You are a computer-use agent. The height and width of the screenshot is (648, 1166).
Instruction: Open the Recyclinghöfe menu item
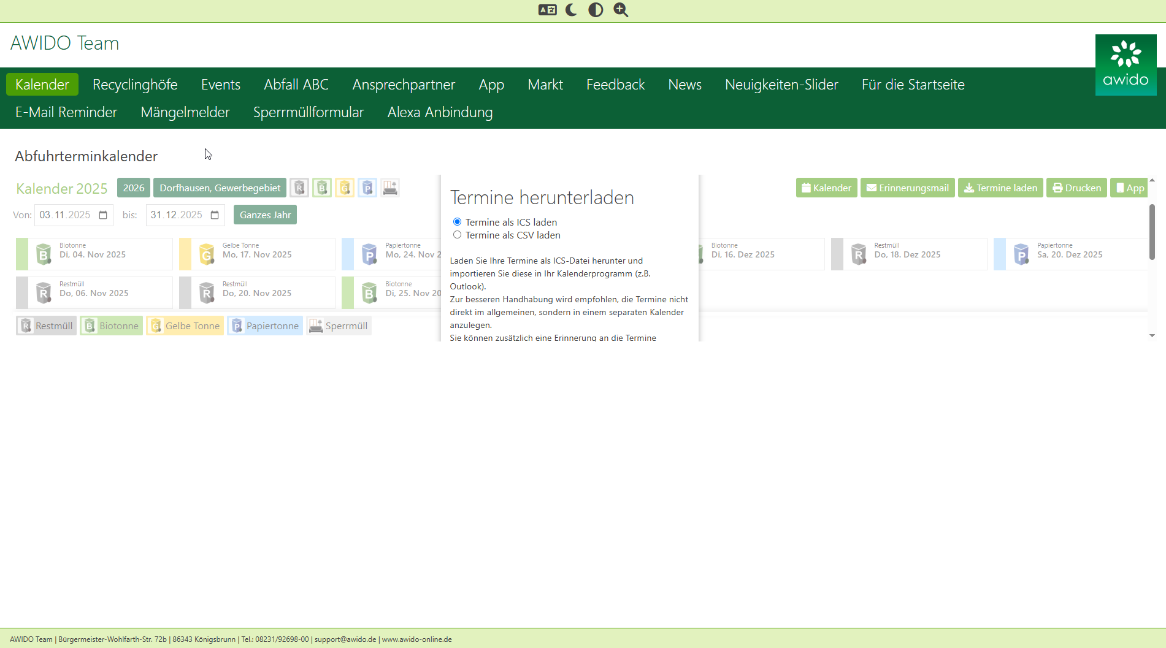tap(135, 85)
